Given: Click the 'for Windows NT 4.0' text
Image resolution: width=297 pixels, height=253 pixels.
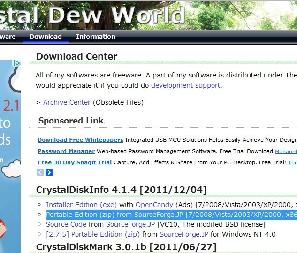Looking at the screenshot, I should pos(243,234).
